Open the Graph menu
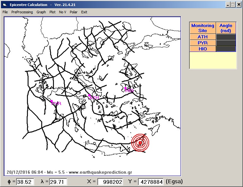The image size is (243, 187). [41, 12]
